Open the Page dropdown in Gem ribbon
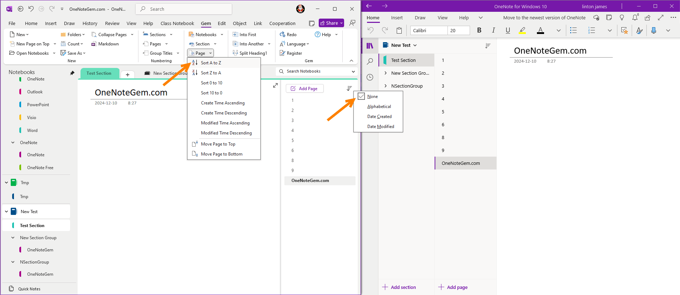 [201, 53]
